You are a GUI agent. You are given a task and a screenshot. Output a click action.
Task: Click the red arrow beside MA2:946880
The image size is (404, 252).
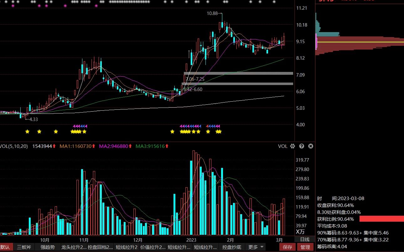pyautogui.click(x=130, y=146)
